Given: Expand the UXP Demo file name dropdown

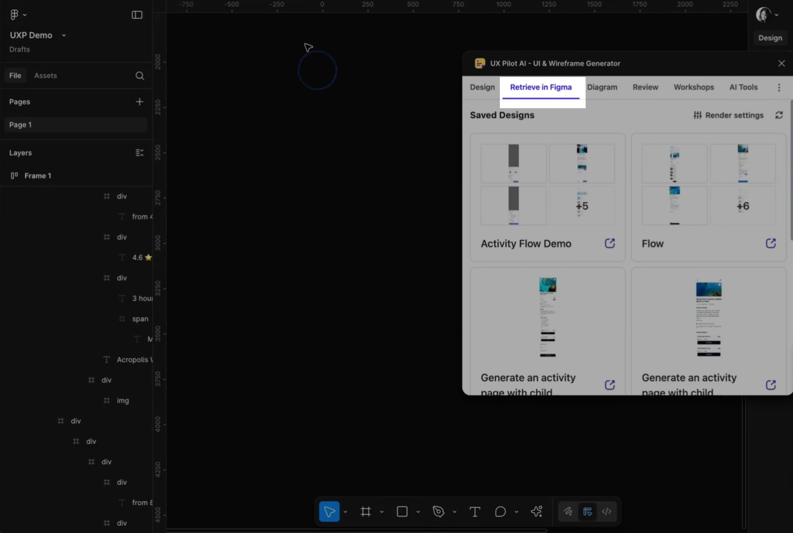Looking at the screenshot, I should tap(64, 35).
